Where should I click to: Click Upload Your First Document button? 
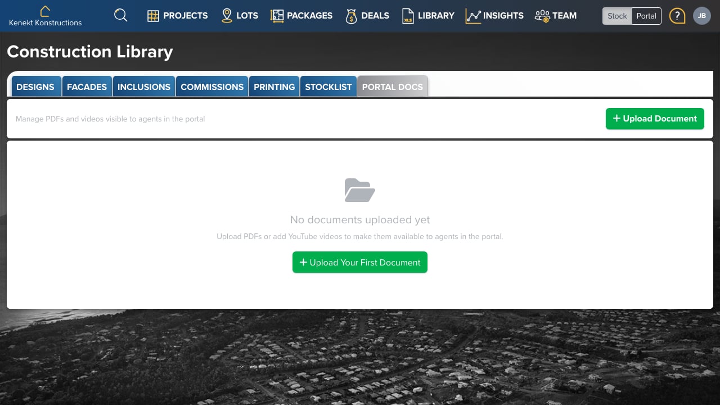[360, 262]
